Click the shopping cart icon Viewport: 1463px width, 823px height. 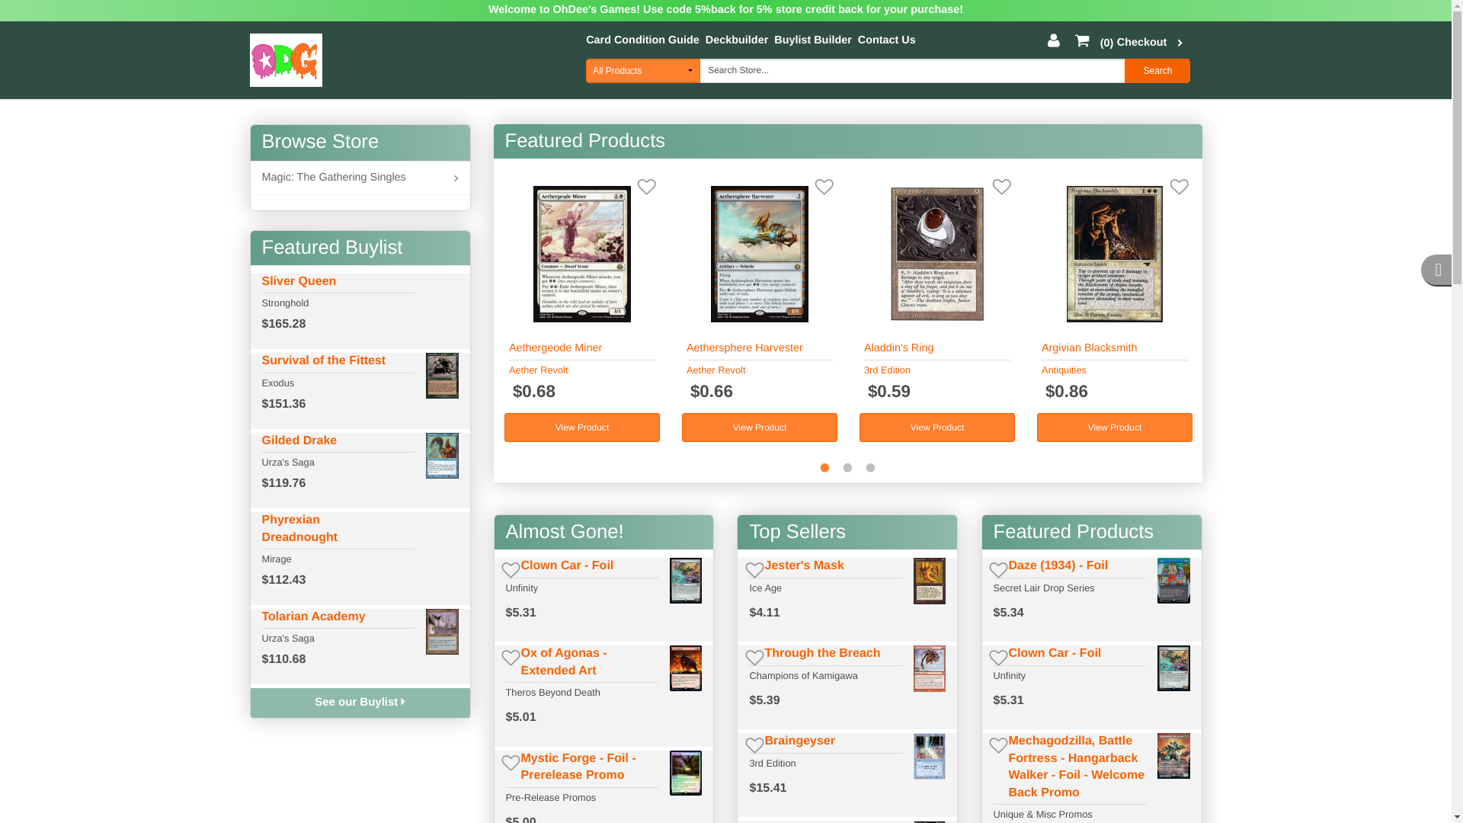[1082, 40]
